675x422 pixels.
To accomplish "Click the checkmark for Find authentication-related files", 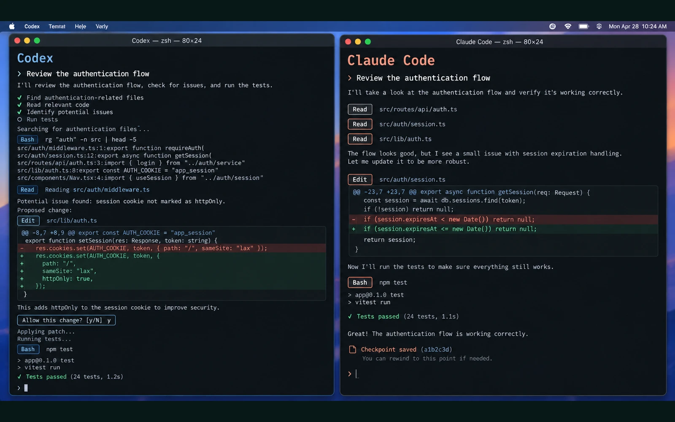I will [x=19, y=97].
